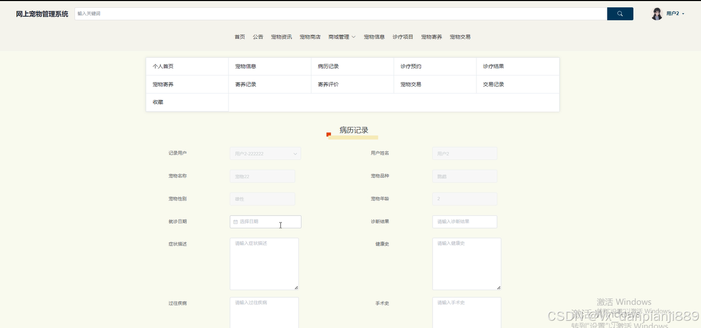701x328 pixels.
Task: Open 宠物资讯 navigation item
Action: click(x=281, y=37)
